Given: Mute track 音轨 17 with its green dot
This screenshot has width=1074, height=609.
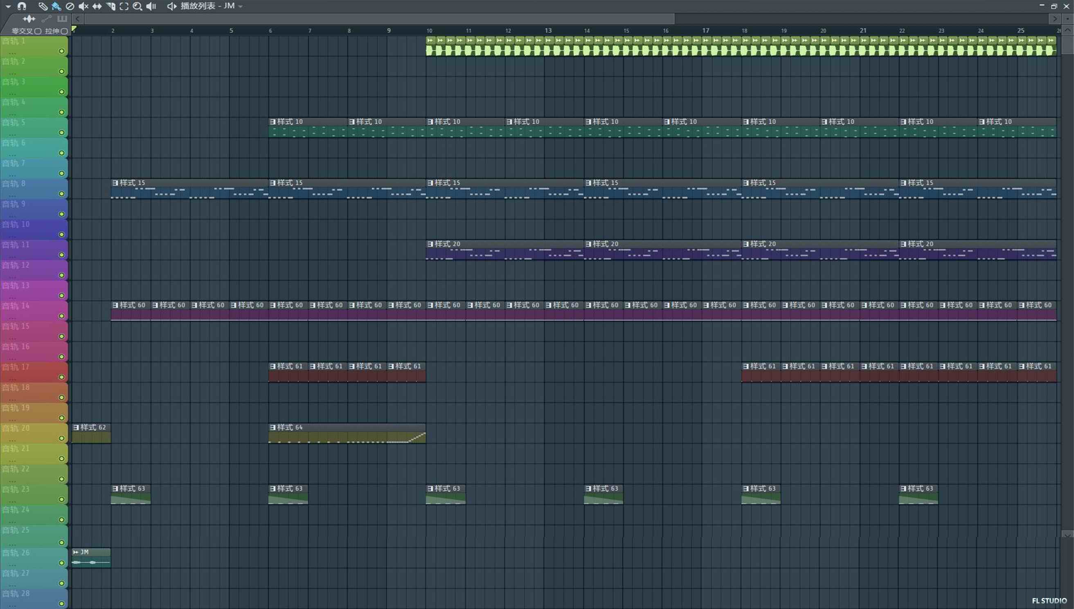Looking at the screenshot, I should pyautogui.click(x=61, y=377).
